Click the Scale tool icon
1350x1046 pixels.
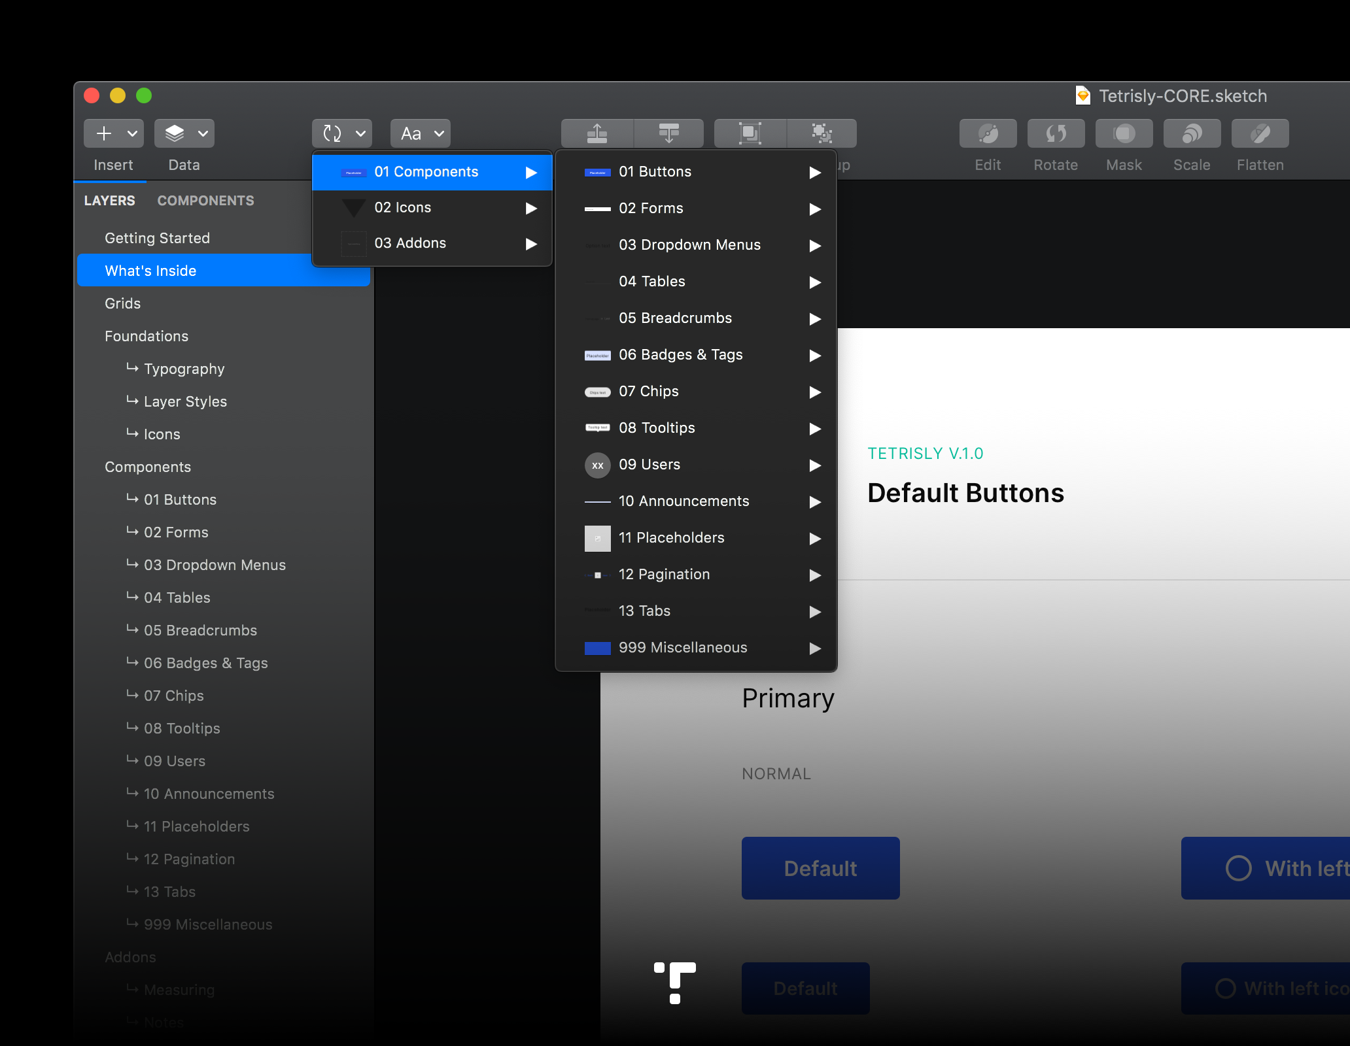pyautogui.click(x=1192, y=133)
